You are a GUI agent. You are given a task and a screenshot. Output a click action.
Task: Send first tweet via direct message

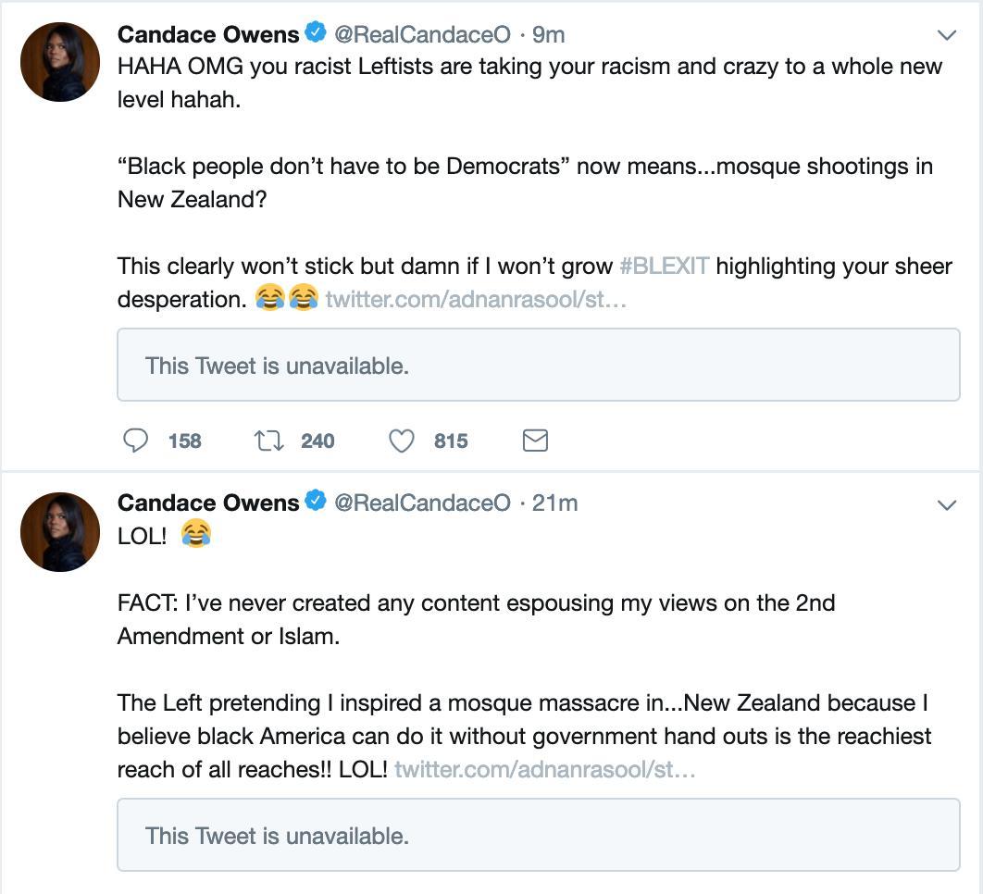[535, 441]
